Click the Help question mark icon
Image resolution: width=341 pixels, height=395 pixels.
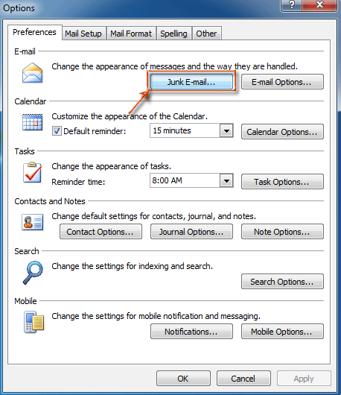pyautogui.click(x=291, y=4)
